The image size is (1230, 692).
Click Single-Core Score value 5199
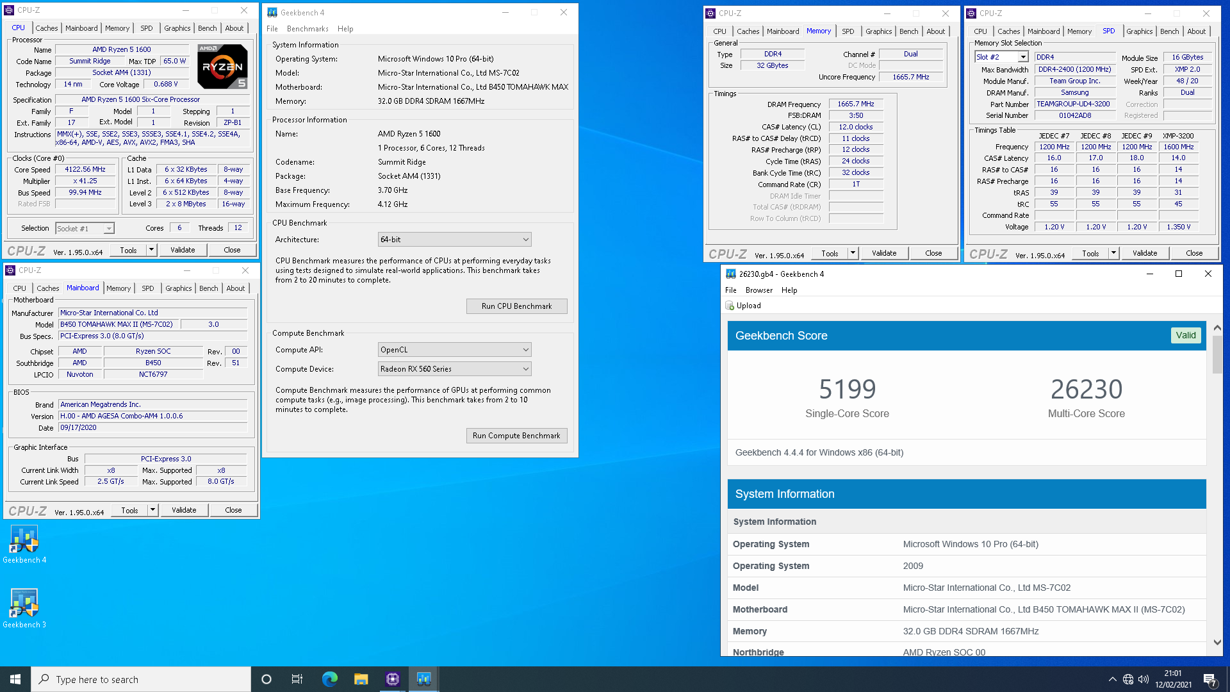click(x=848, y=389)
